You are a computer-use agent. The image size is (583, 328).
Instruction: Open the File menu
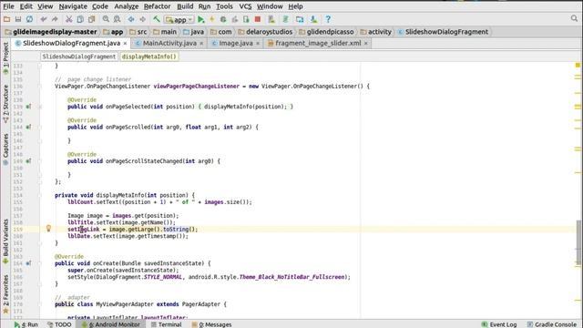coord(8,6)
